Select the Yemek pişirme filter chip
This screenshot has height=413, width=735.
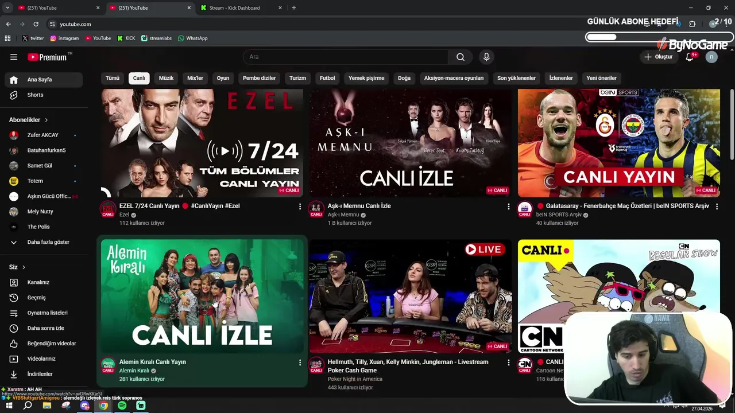pos(366,78)
